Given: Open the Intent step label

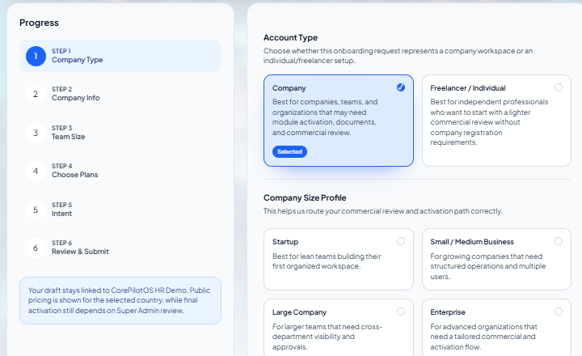Looking at the screenshot, I should 62,214.
